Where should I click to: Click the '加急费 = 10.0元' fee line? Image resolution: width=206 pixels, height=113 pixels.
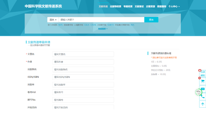(x=158, y=74)
